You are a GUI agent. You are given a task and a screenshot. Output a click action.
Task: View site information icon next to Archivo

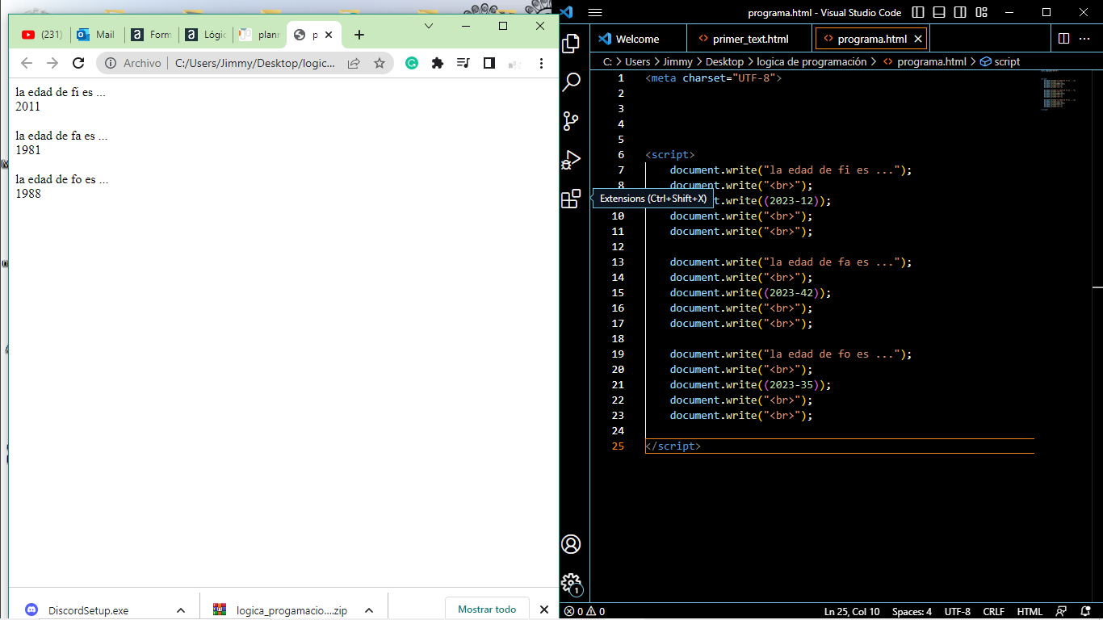(110, 63)
